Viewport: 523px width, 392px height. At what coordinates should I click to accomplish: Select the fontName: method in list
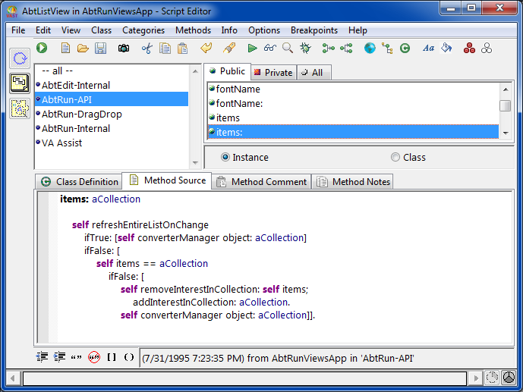click(240, 103)
